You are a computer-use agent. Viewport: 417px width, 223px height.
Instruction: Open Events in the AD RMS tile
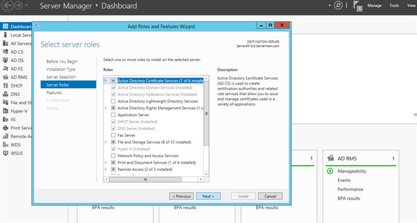pos(344,180)
